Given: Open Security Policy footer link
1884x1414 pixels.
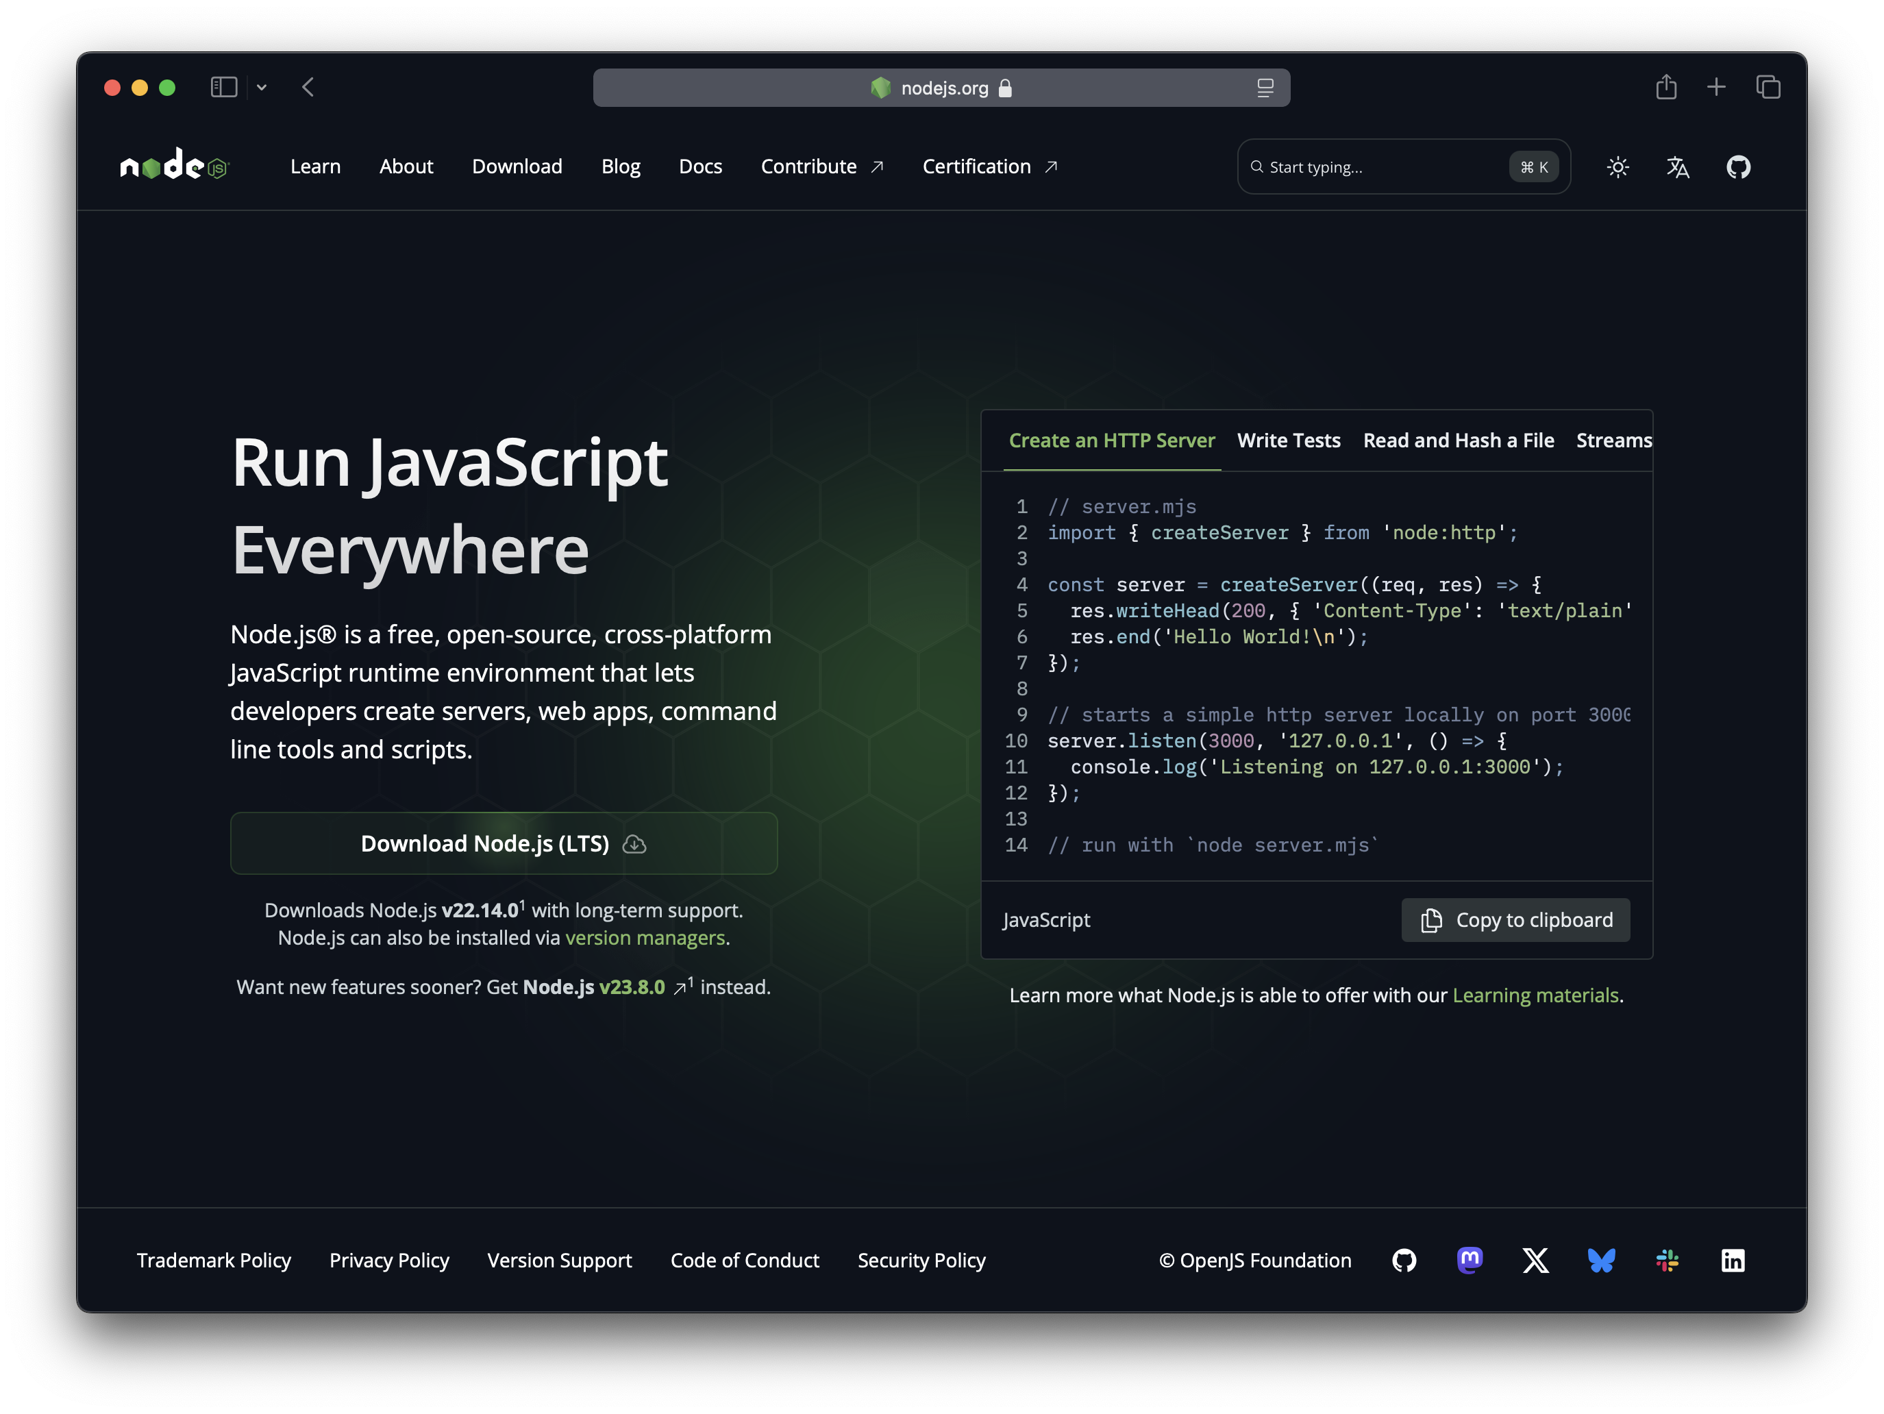Looking at the screenshot, I should tap(921, 1260).
